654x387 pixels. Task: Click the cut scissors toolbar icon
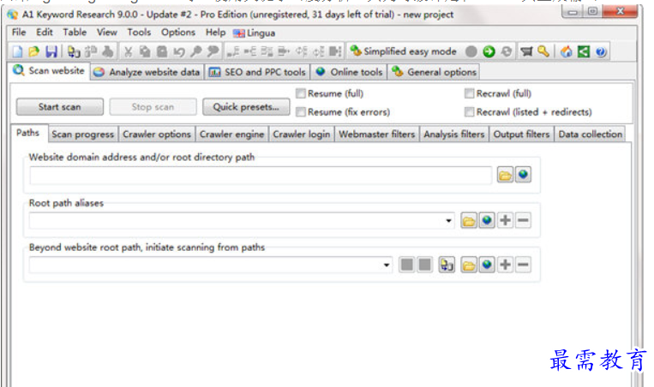[x=128, y=51]
